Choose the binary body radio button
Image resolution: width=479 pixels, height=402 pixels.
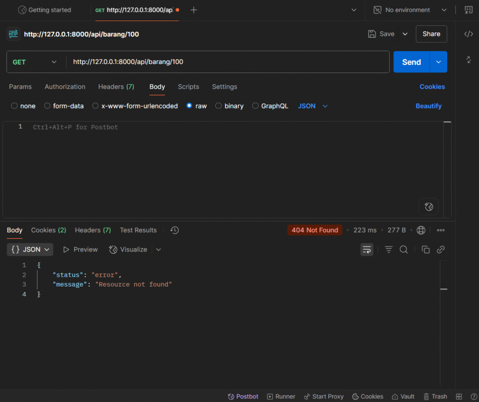(x=218, y=106)
